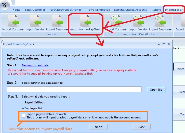Open the Home ribbon tab
Image resolution: width=185 pixels, height=133 pixels.
16,10
